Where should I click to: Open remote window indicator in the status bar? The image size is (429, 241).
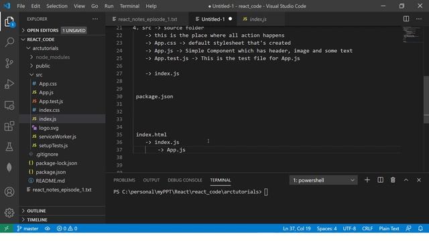[x=7, y=228]
